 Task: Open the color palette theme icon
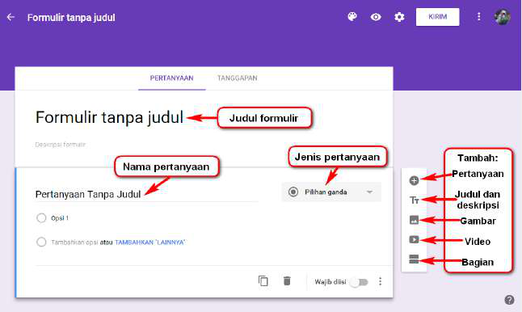pyautogui.click(x=352, y=17)
